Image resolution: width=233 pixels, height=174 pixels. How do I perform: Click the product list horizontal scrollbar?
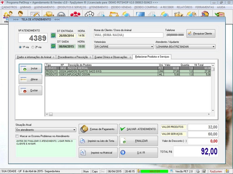point(128,114)
